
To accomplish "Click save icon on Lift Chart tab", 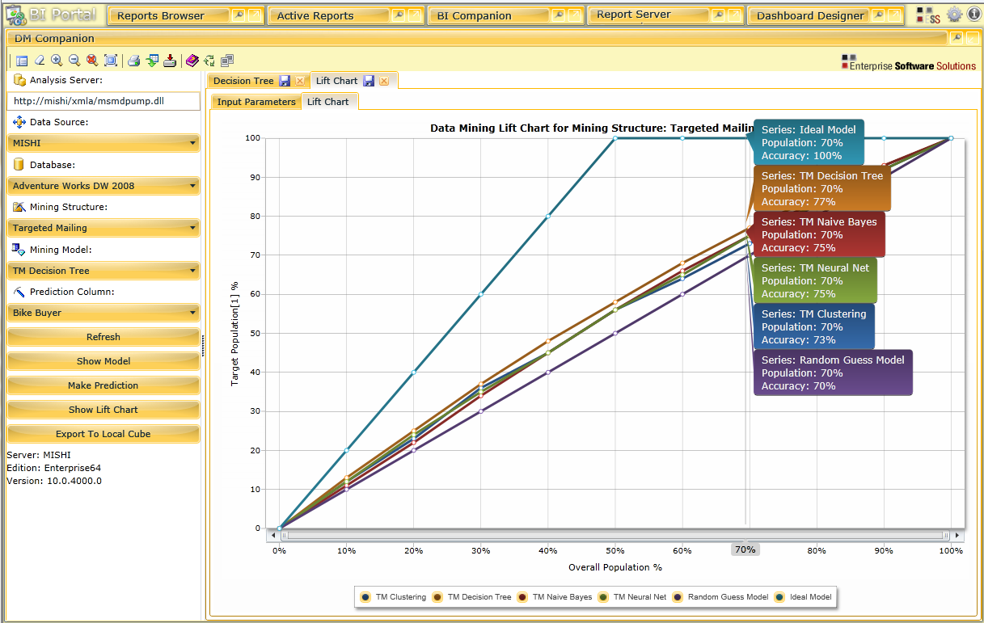I will coord(369,81).
